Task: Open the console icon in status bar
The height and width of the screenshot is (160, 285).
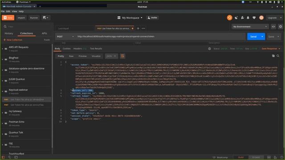Action: tap(16, 157)
